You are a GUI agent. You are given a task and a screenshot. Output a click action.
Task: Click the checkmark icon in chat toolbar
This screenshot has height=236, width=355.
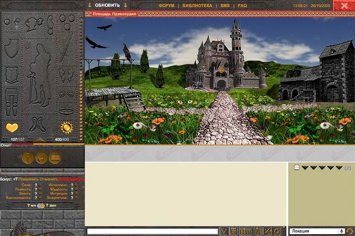224,231
